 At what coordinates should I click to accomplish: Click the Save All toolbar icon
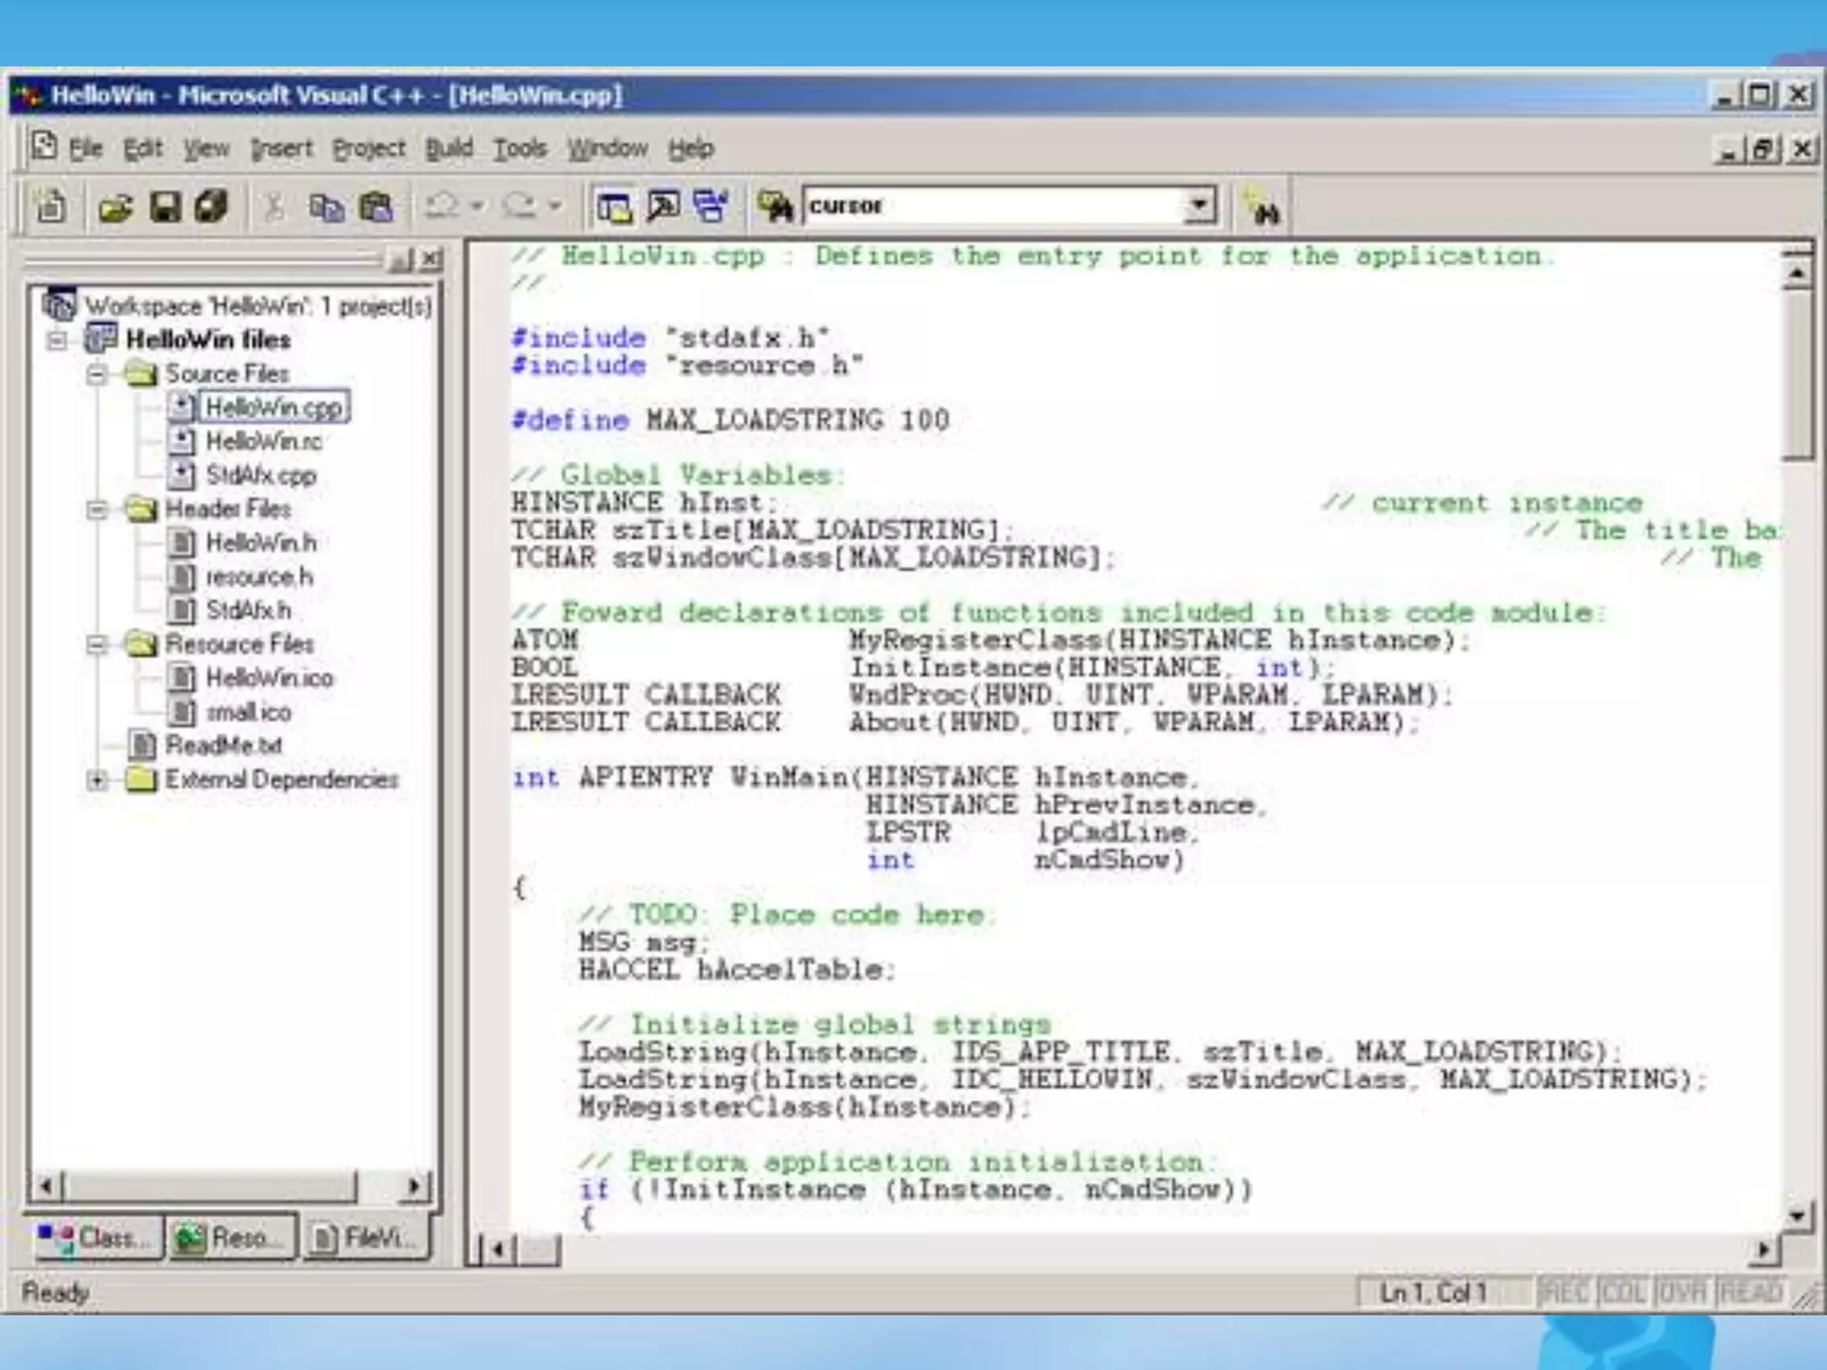[211, 207]
